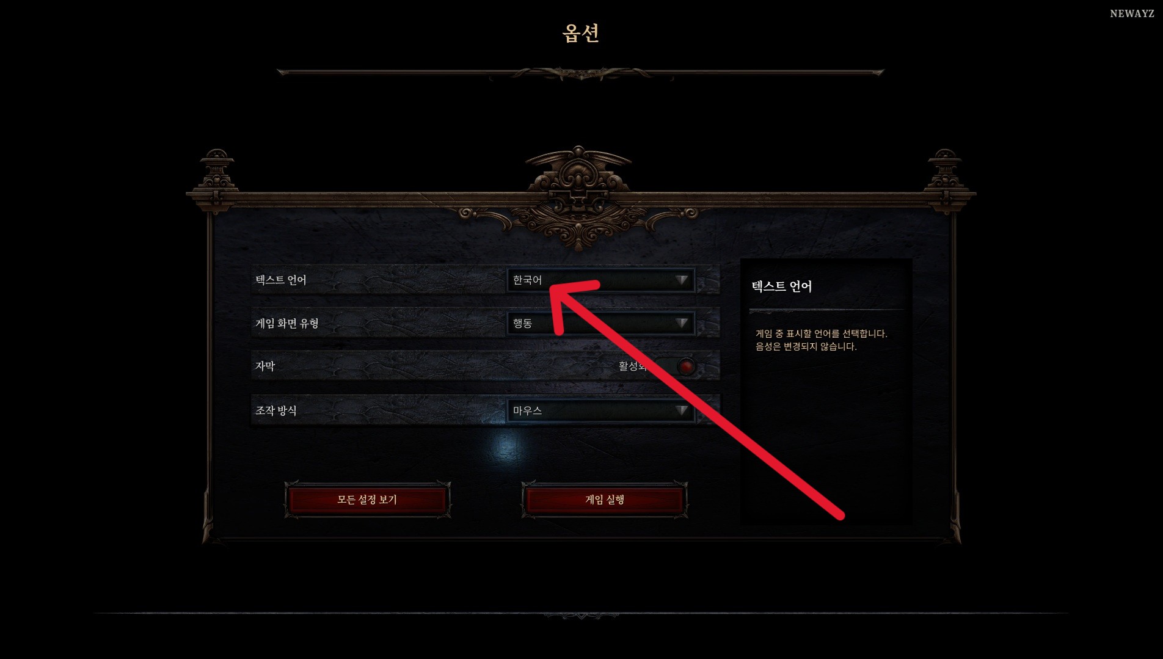The image size is (1163, 659).
Task: Click the 게임 화면 유형 dropdown arrow triangle
Action: point(682,322)
